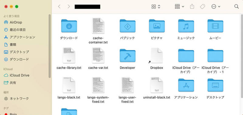Click the file area vertical scrollbar
The width and height of the screenshot is (243, 115).
tap(242, 56)
